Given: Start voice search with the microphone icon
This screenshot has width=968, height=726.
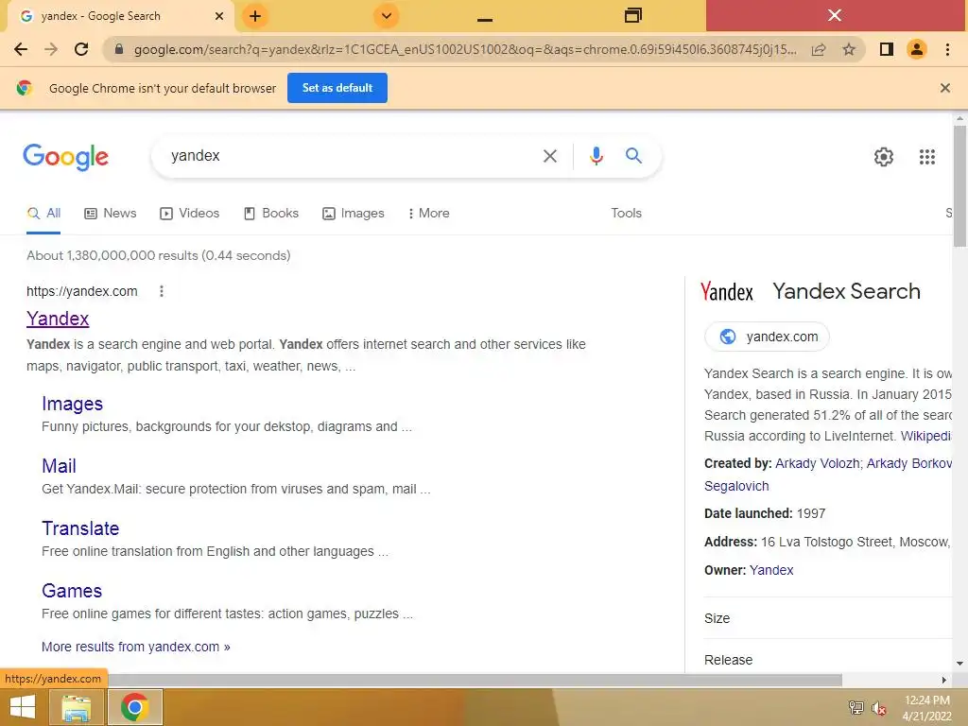Looking at the screenshot, I should click(x=596, y=156).
